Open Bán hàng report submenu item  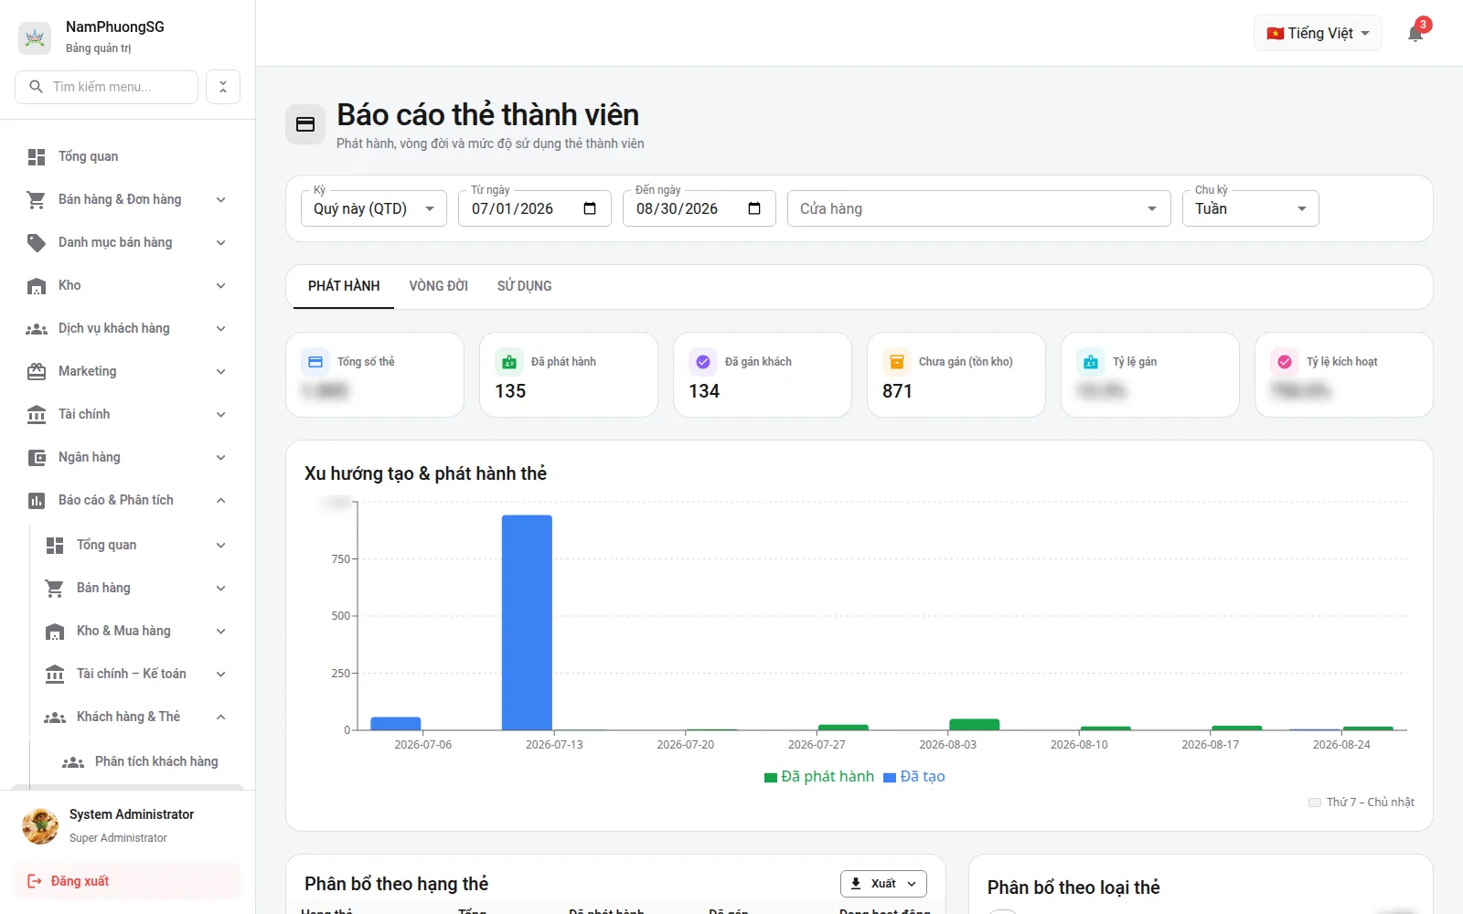137,589
